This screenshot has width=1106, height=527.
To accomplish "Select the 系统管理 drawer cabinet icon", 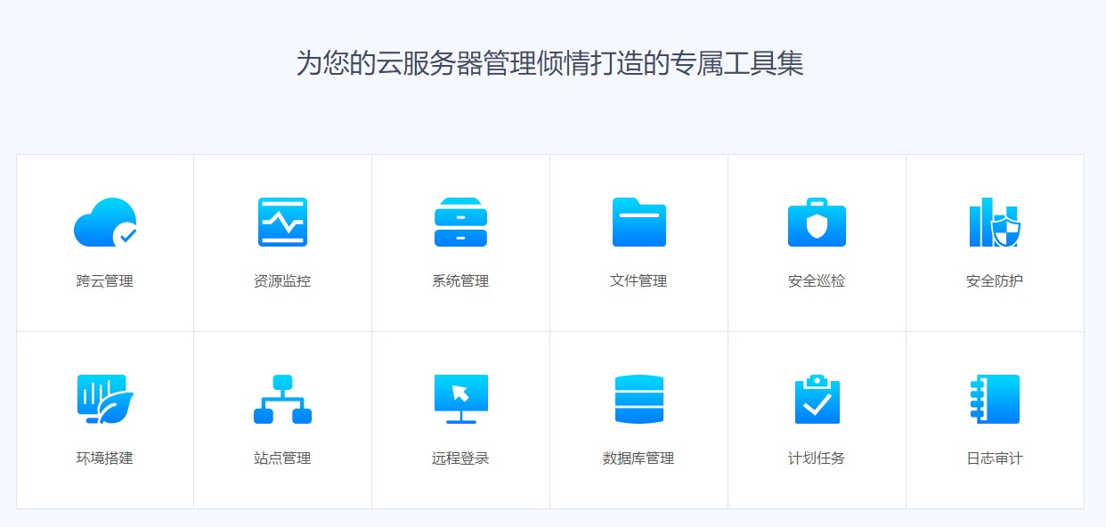I will coord(460,223).
